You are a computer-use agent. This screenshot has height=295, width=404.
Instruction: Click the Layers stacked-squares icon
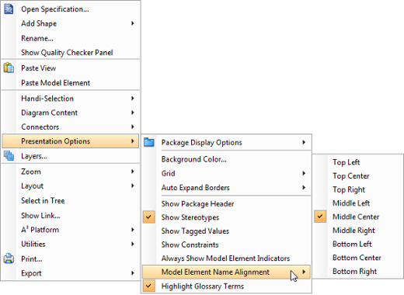pos(9,156)
